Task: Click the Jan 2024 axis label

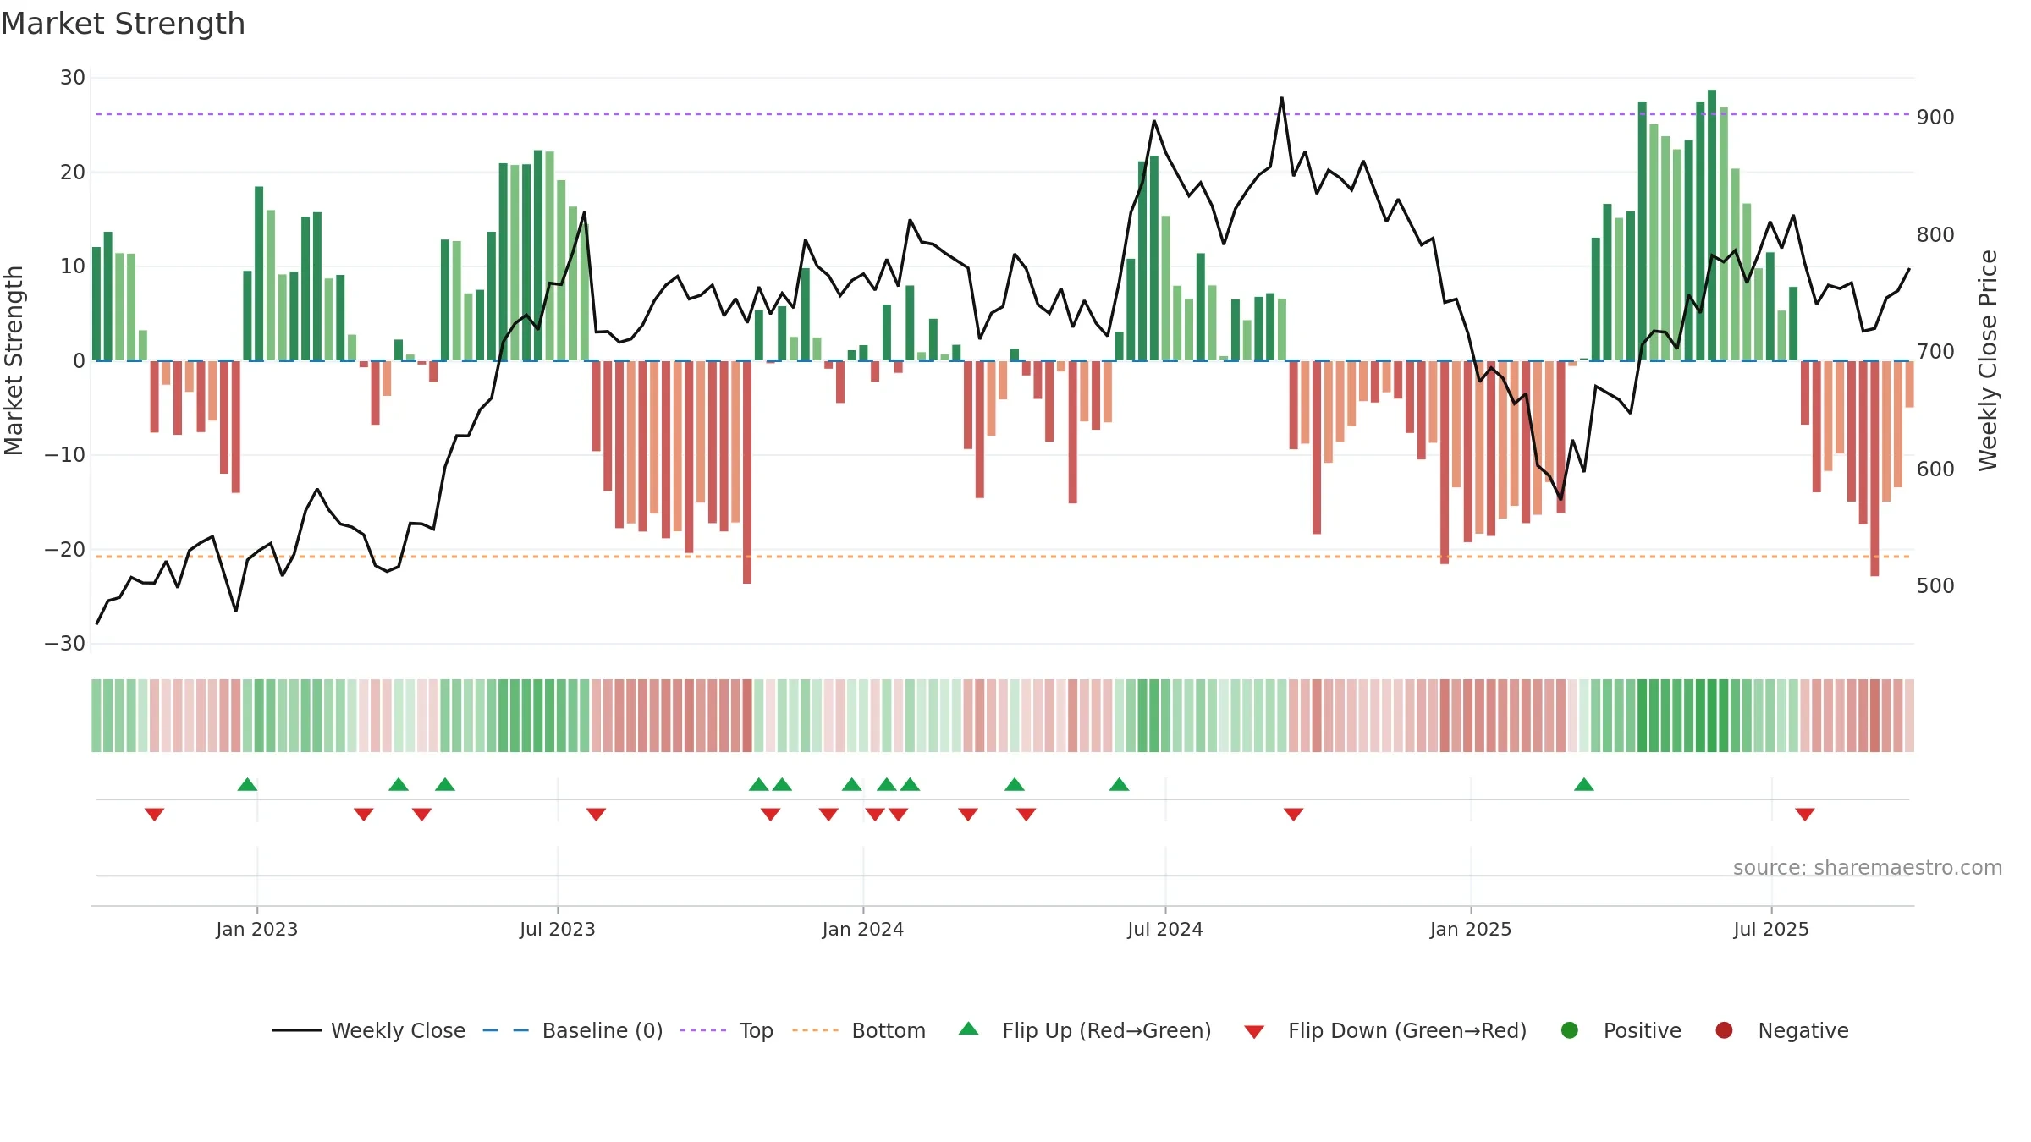Action: (x=863, y=929)
